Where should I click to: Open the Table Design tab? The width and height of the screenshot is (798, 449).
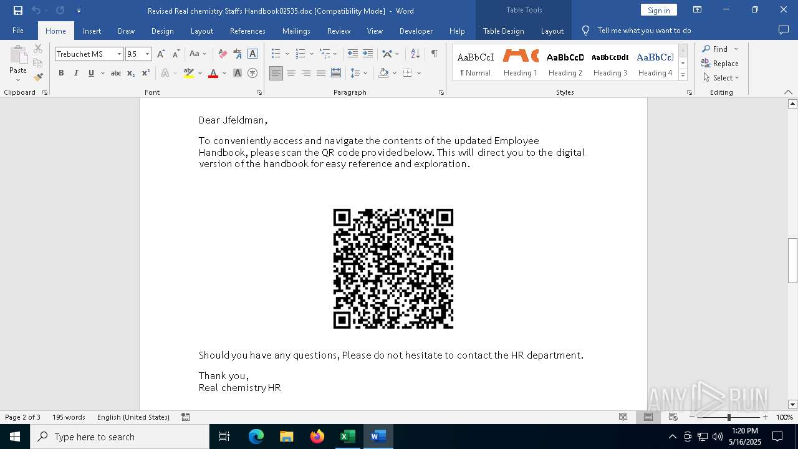point(503,31)
